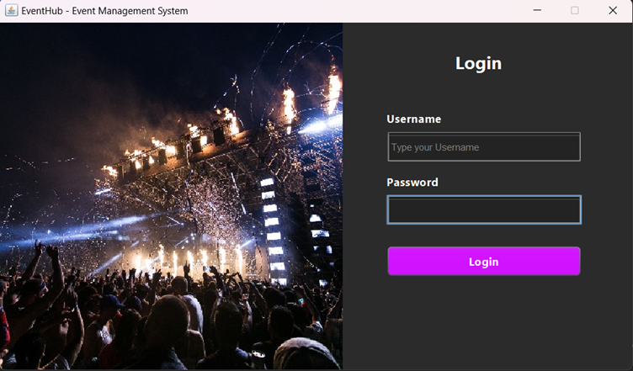Click the empty dark area below the Login button

[484, 322]
